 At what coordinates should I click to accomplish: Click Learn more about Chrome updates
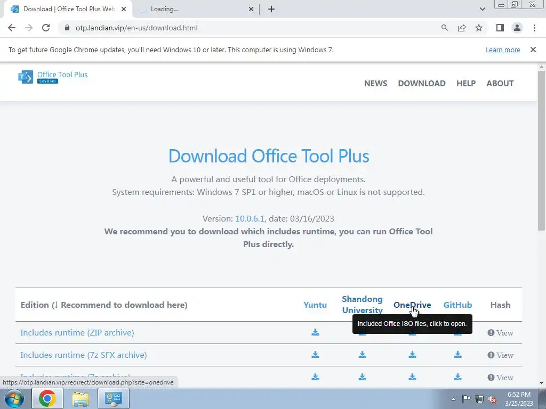pyautogui.click(x=503, y=50)
